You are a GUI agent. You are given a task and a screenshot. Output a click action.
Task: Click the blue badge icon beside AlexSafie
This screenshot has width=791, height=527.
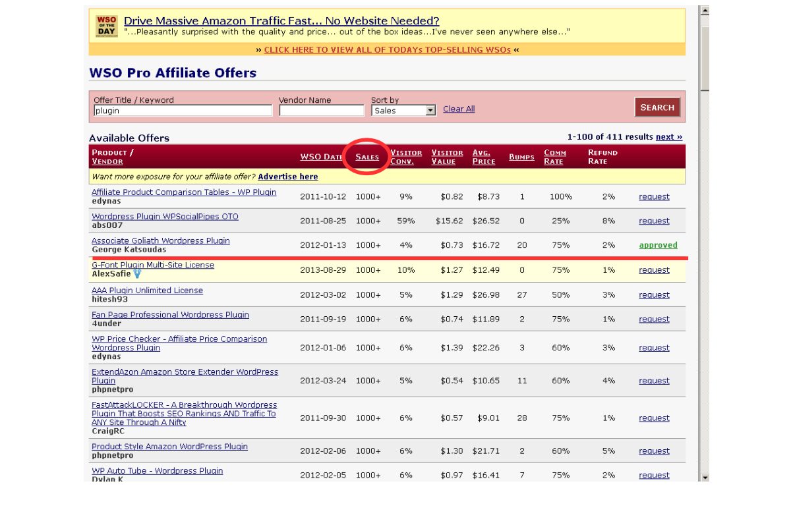137,273
